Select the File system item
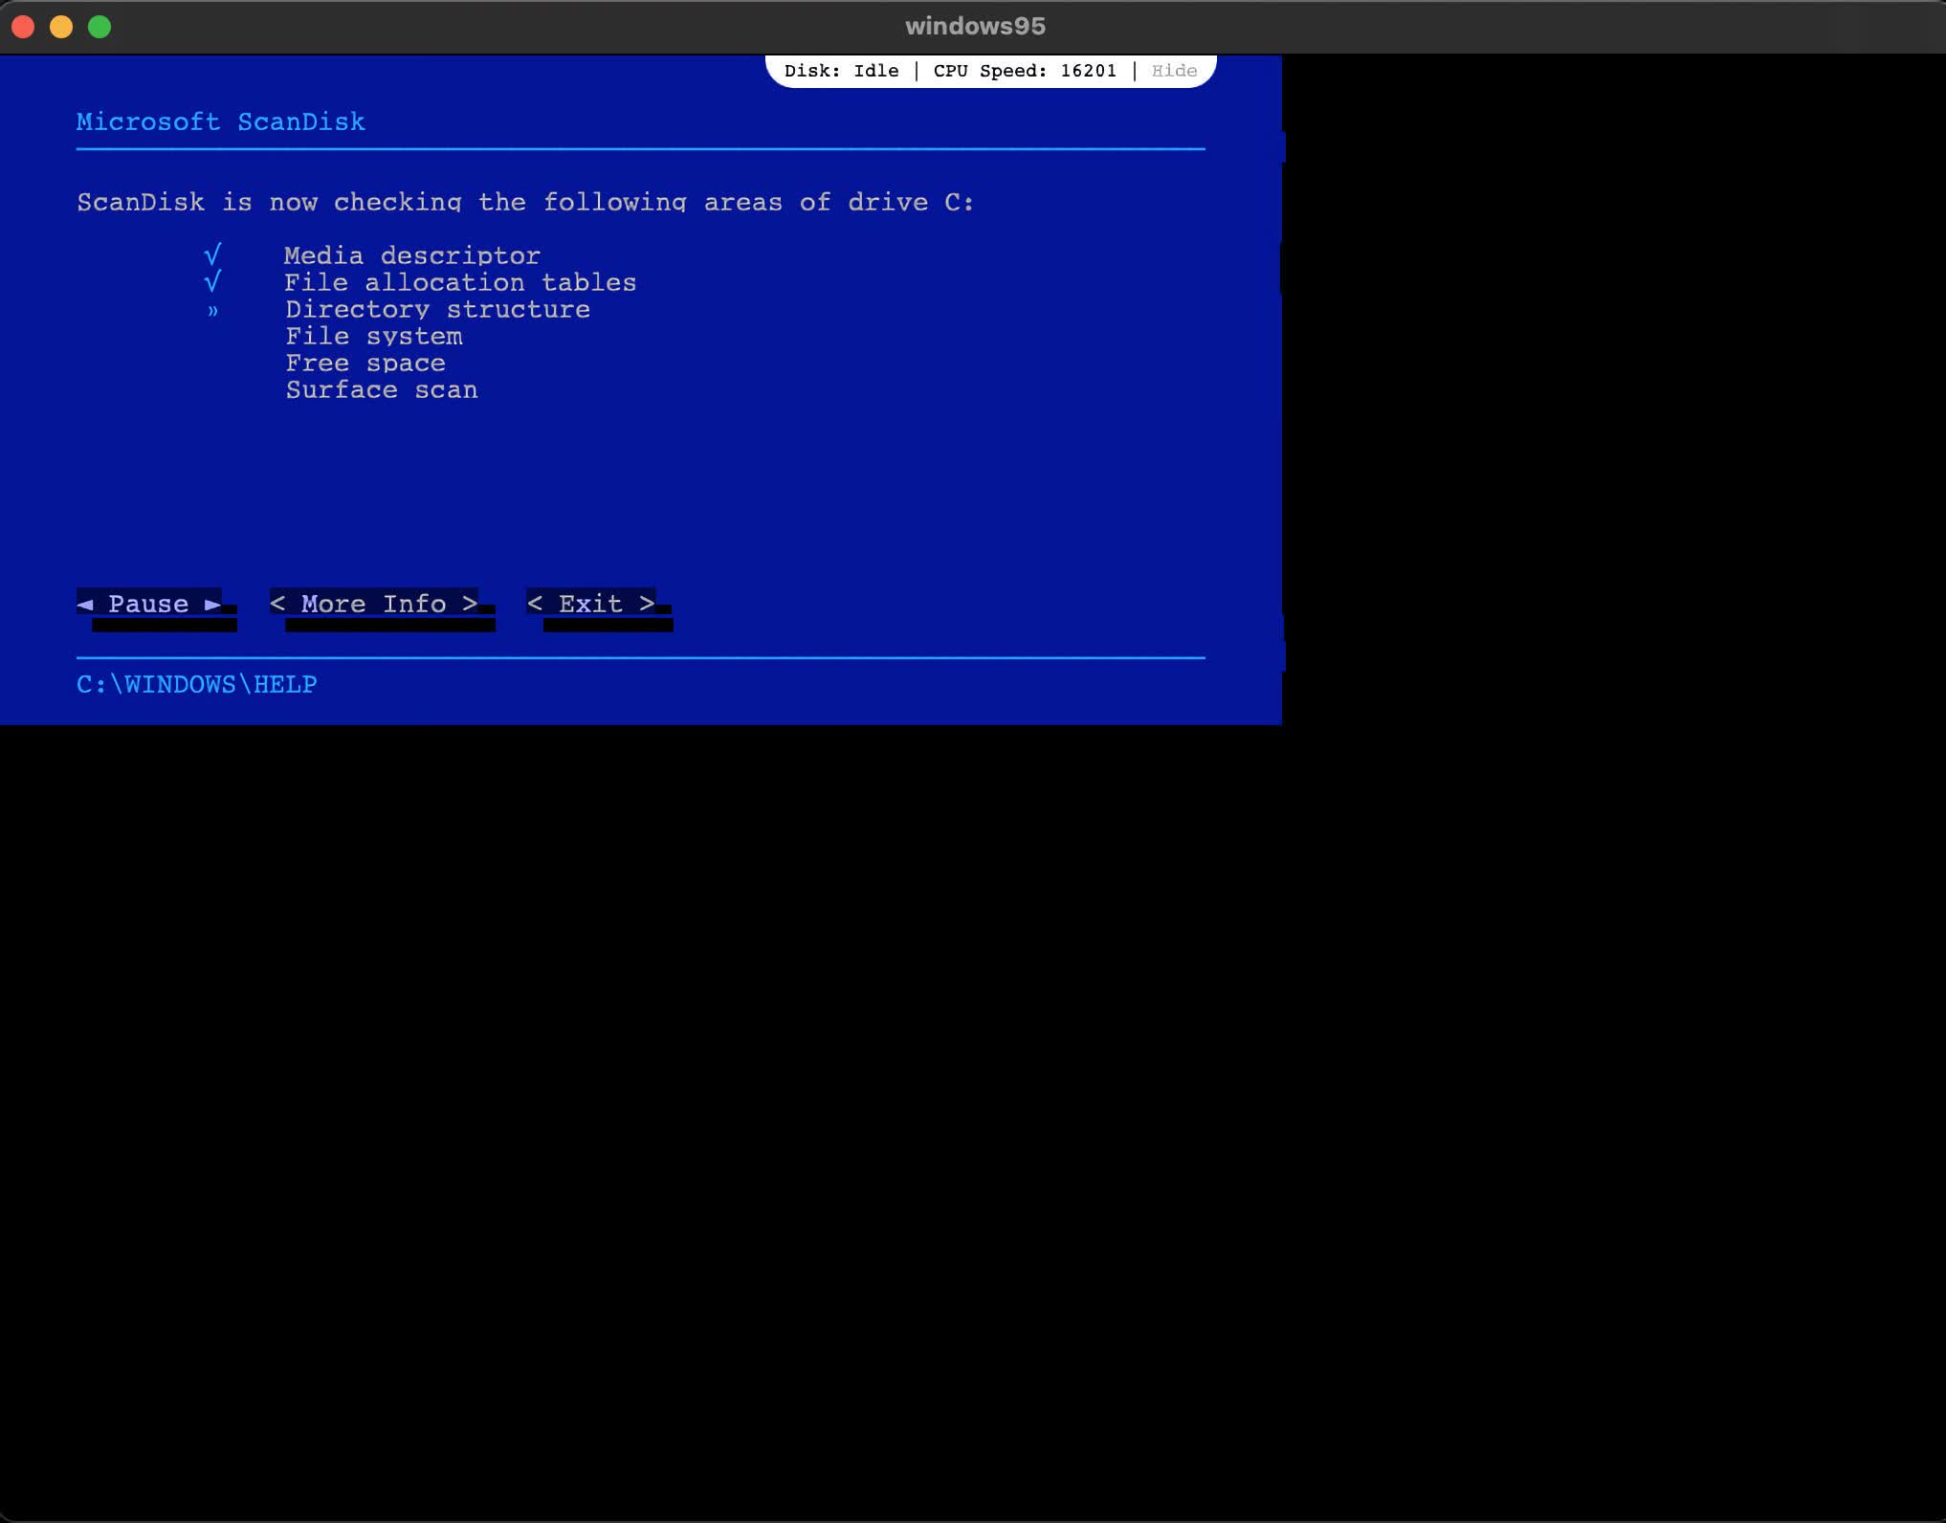Screen dimensions: 1946x1523 pyautogui.click(x=373, y=336)
